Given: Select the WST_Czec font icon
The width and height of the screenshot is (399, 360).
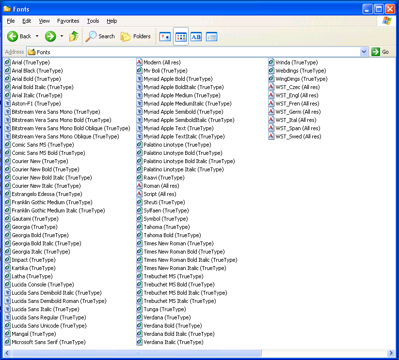Looking at the screenshot, I should click(271, 87).
